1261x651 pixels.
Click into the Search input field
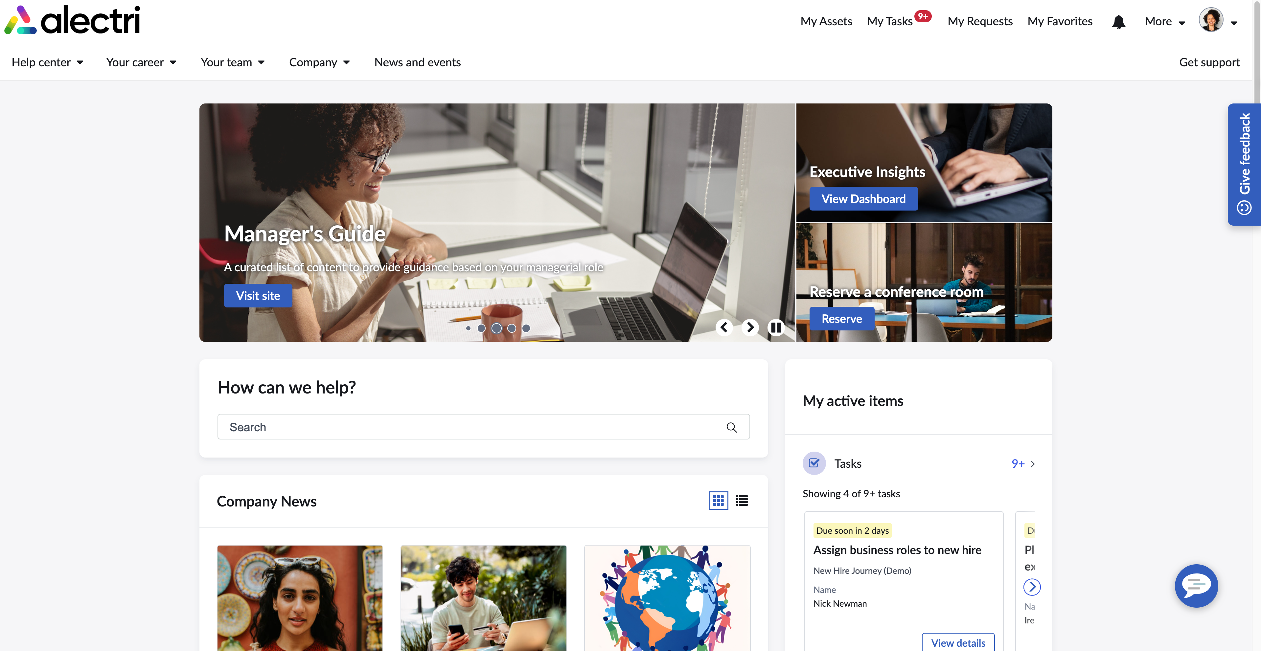[470, 427]
